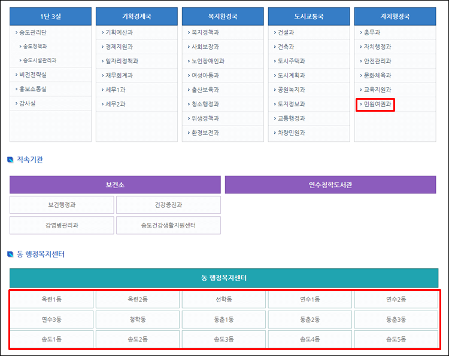Select 송도시설관리과 sub-department
This screenshot has width=449, height=356.
[40, 60]
